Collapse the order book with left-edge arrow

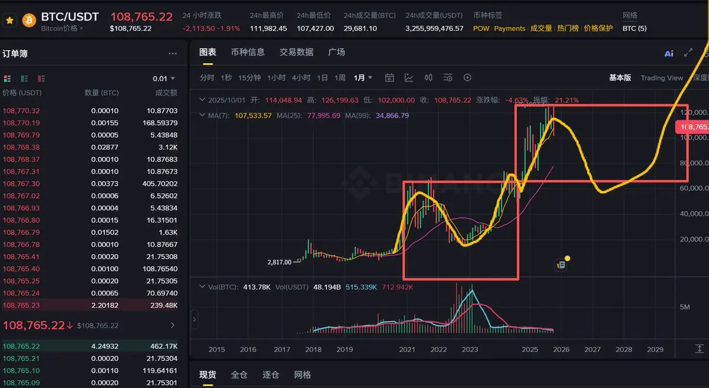194,320
